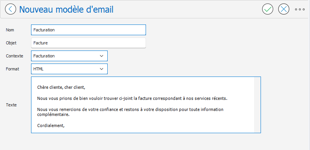Place cursor in the Texte body area

(x=143, y=105)
